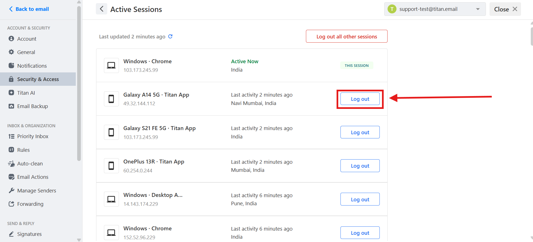Log out all other sessions
Screen dimensions: 533x242
(347, 36)
